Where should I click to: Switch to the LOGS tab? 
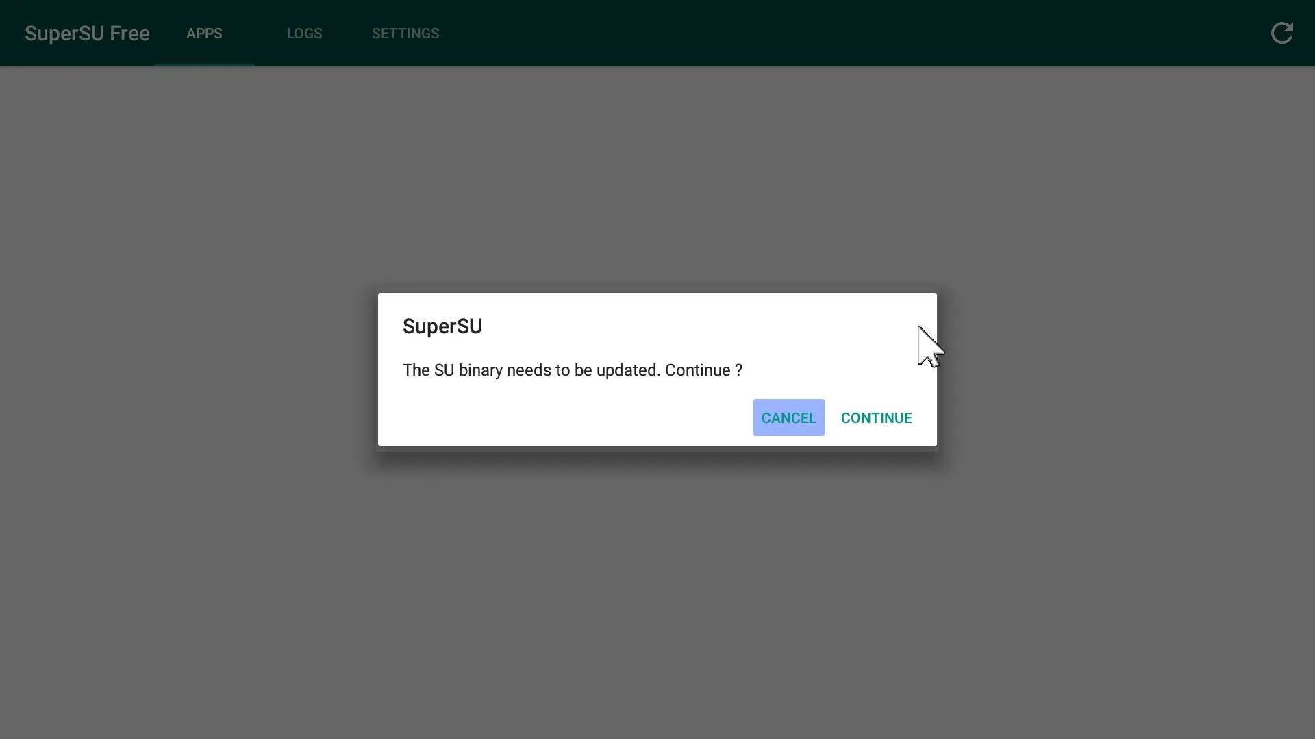tap(304, 33)
